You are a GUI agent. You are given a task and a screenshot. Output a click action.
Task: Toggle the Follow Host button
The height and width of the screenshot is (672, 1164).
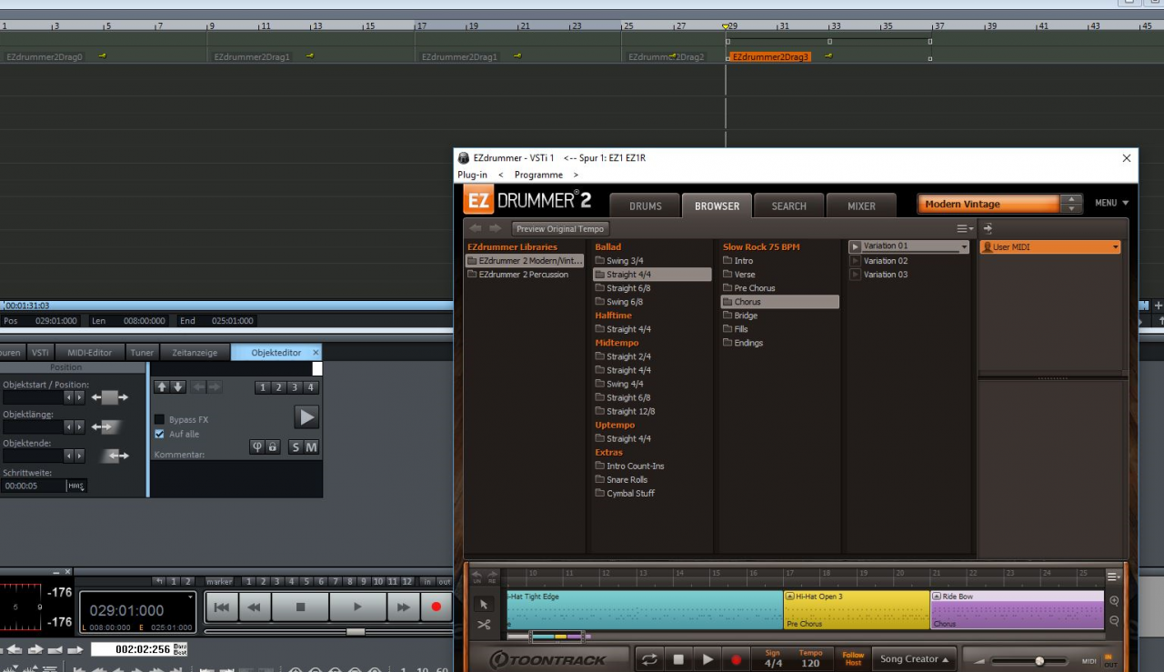coord(853,659)
